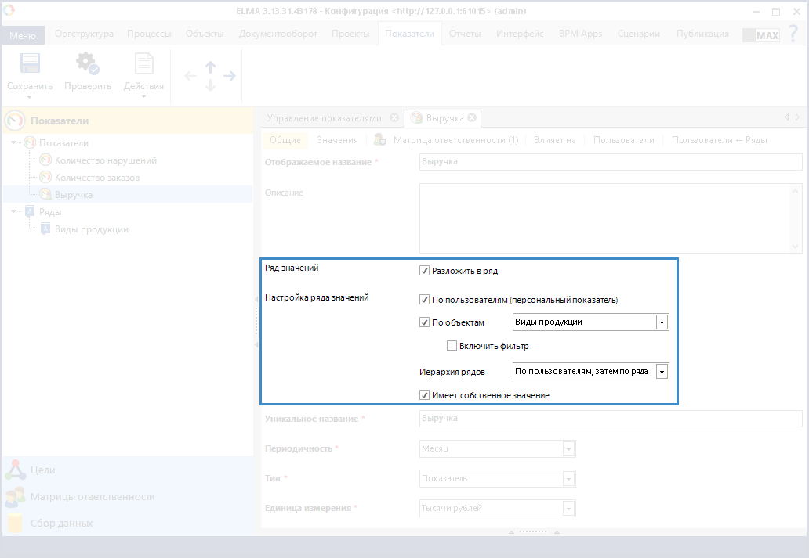Open the Сбор данных section icon
809x558 pixels.
click(x=16, y=523)
